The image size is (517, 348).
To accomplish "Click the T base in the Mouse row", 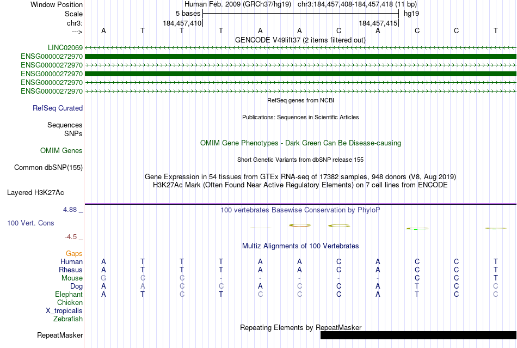I will pyautogui.click(x=496, y=278).
